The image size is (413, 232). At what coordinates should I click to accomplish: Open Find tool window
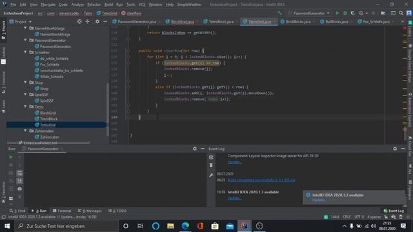click(x=17, y=211)
